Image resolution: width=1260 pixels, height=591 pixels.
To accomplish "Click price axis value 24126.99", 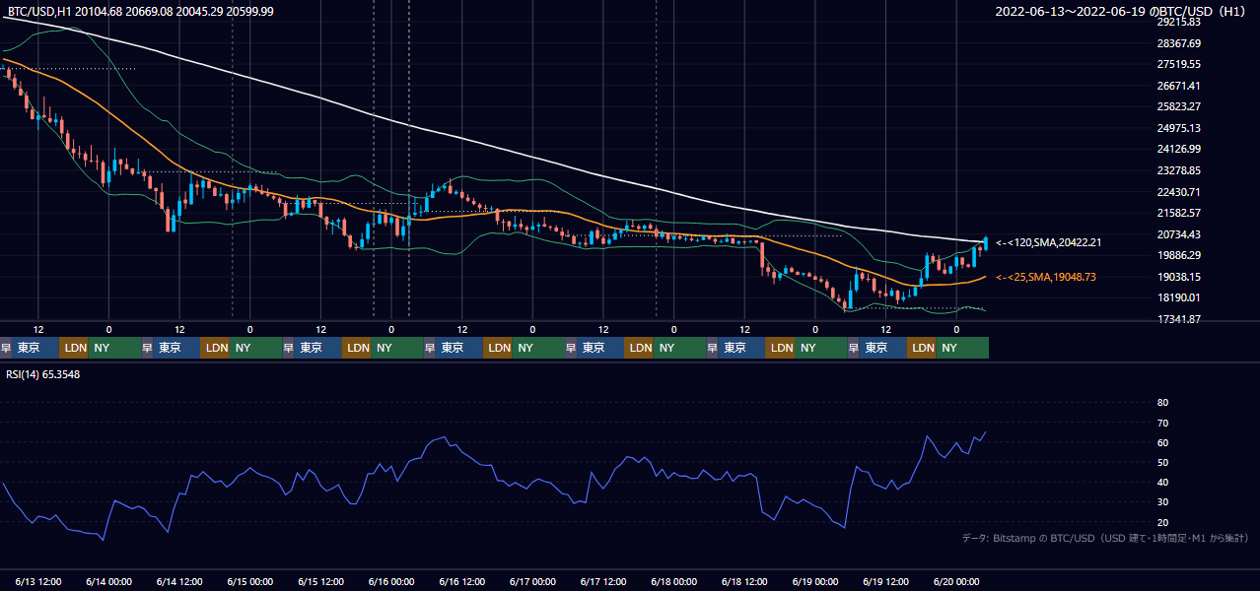I will tap(1178, 149).
